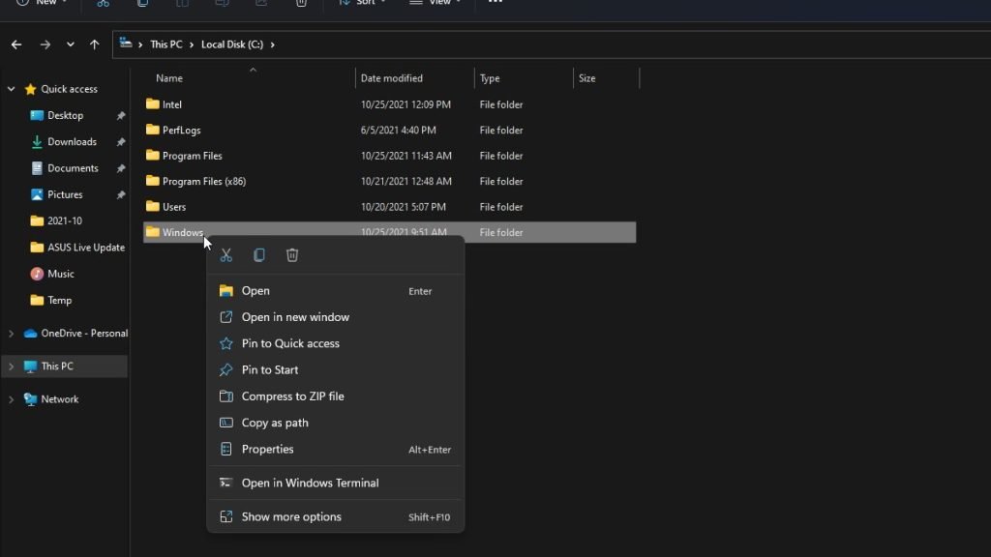This screenshot has width=991, height=557.
Task: Click the New button in the toolbar
Action: point(42,3)
